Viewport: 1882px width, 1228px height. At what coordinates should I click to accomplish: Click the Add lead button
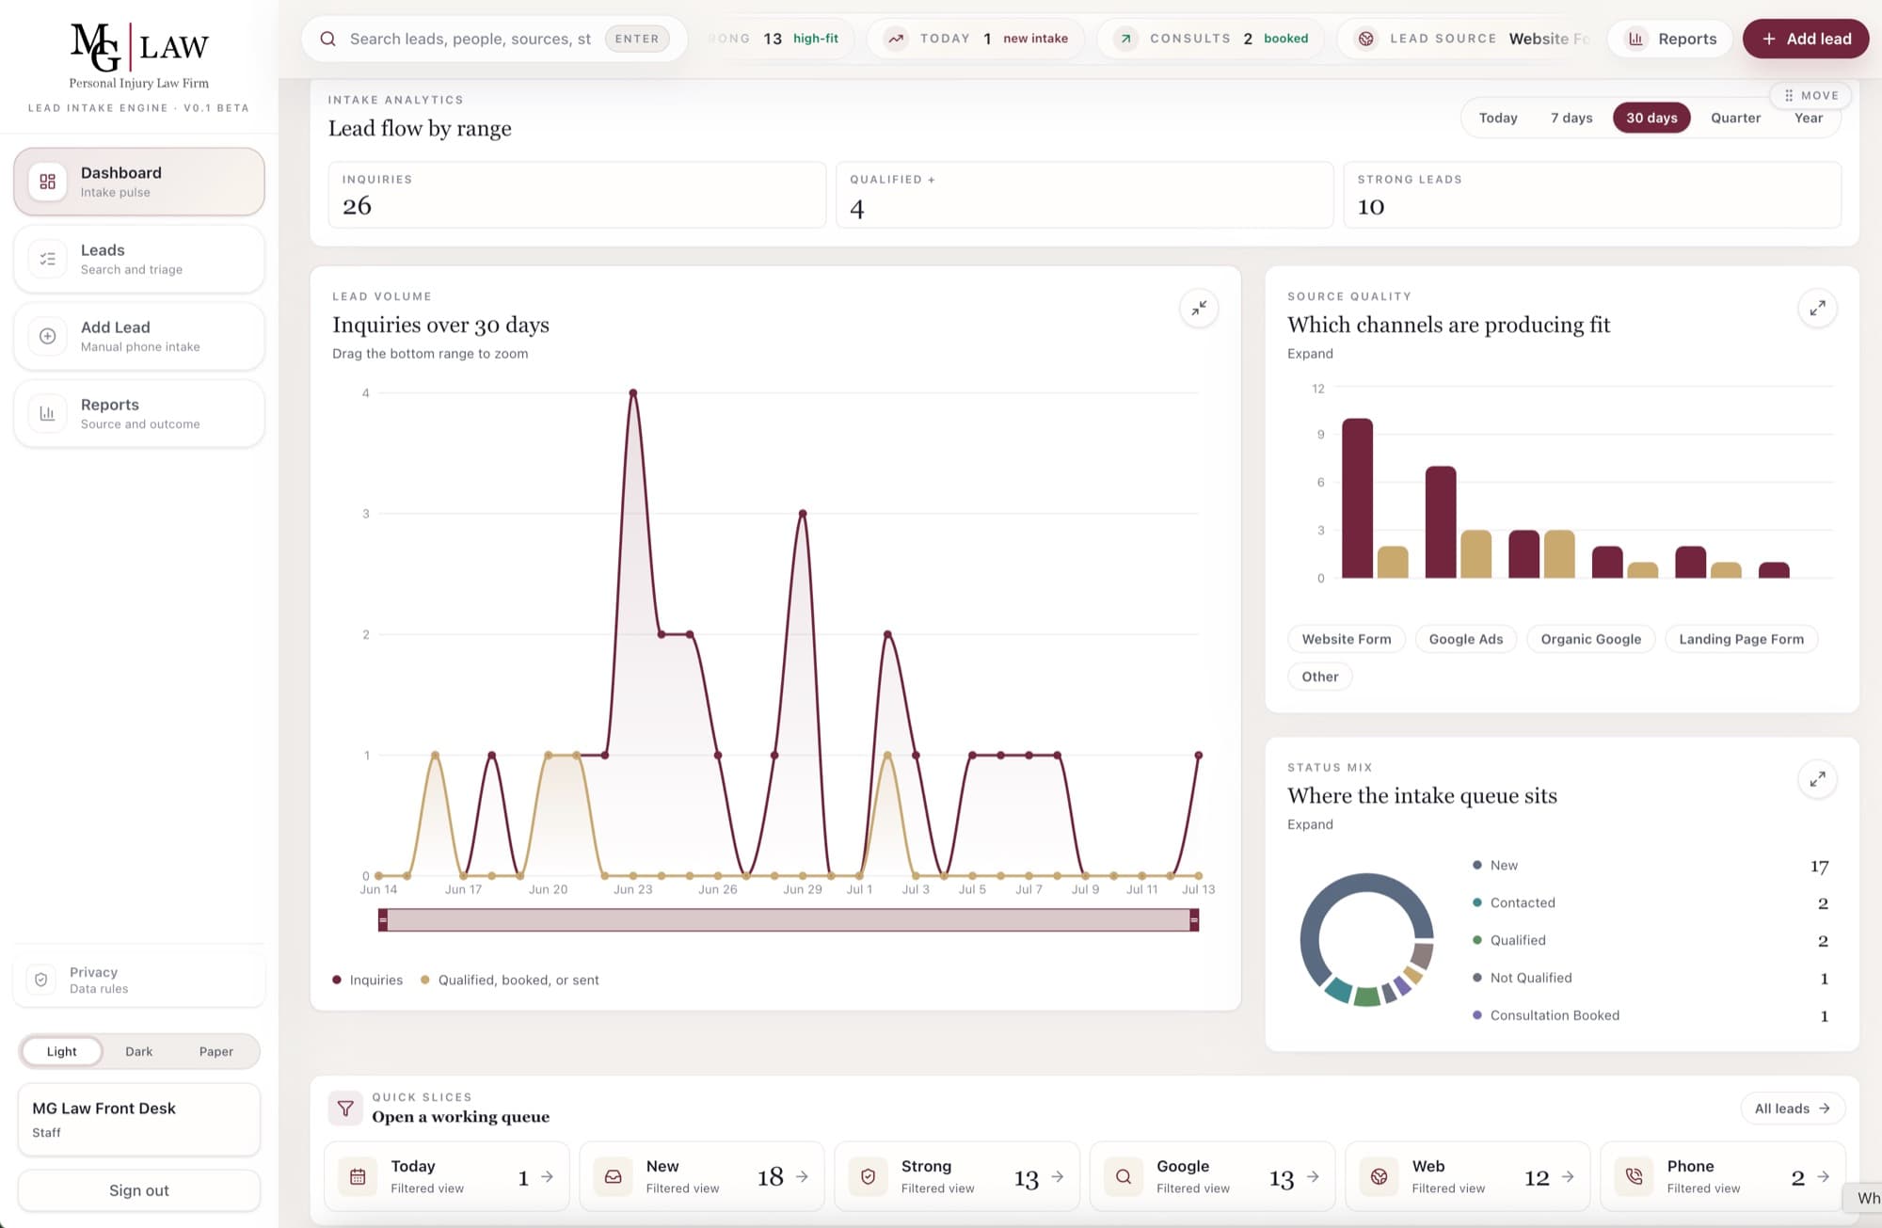coord(1805,39)
